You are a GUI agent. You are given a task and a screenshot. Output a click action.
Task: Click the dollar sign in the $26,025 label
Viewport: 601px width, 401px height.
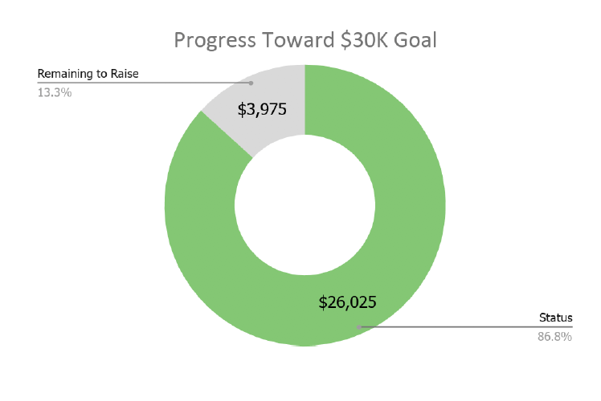click(x=323, y=302)
